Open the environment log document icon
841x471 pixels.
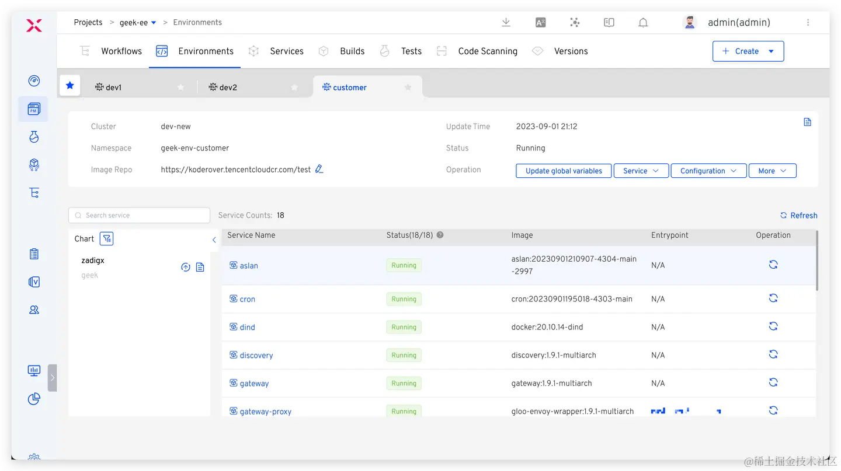pos(807,122)
